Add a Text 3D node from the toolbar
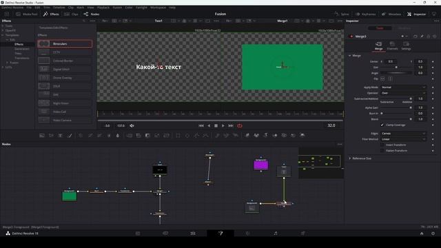Viewport: 441px width, 248px height. click(x=265, y=136)
